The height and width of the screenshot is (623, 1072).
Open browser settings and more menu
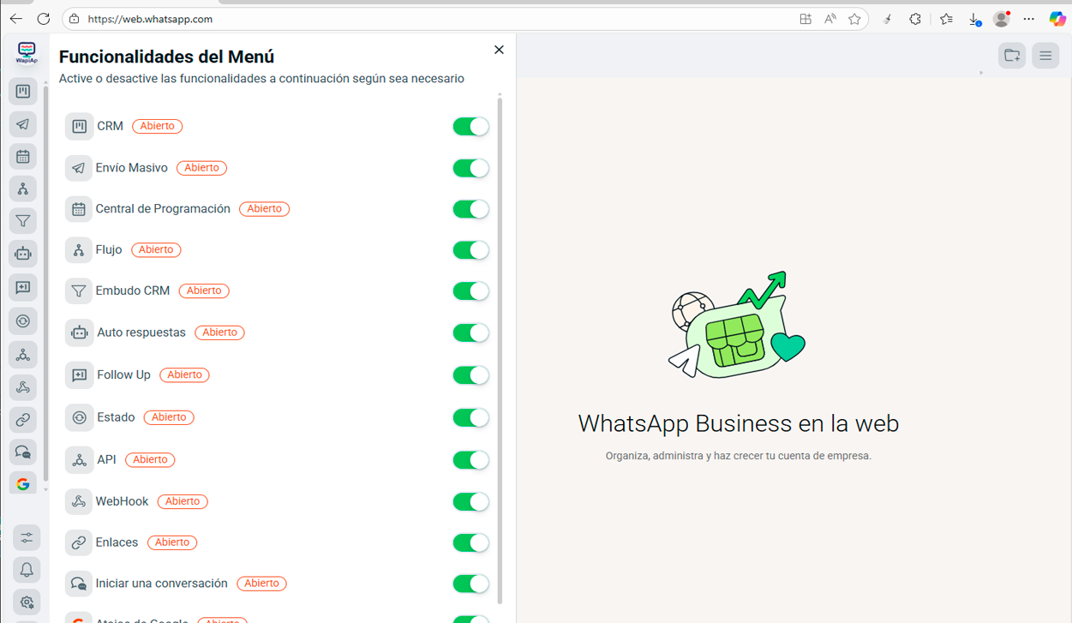[1028, 19]
